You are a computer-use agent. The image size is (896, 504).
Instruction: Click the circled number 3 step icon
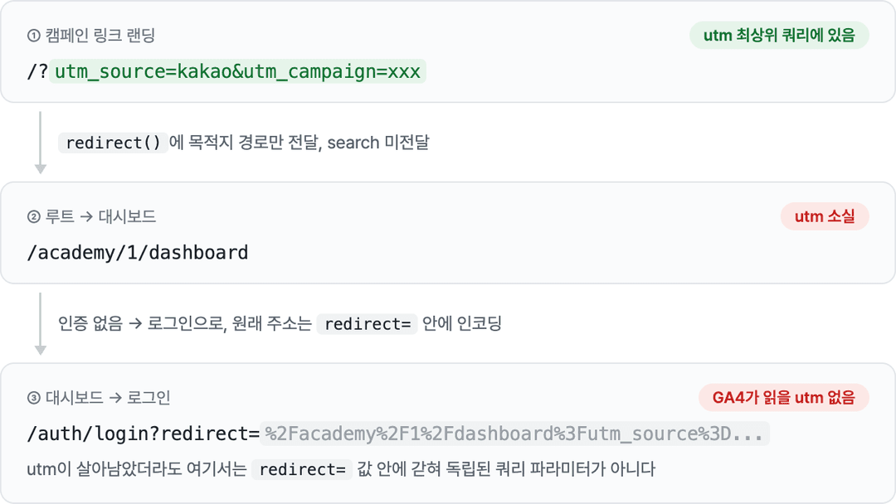click(x=34, y=398)
